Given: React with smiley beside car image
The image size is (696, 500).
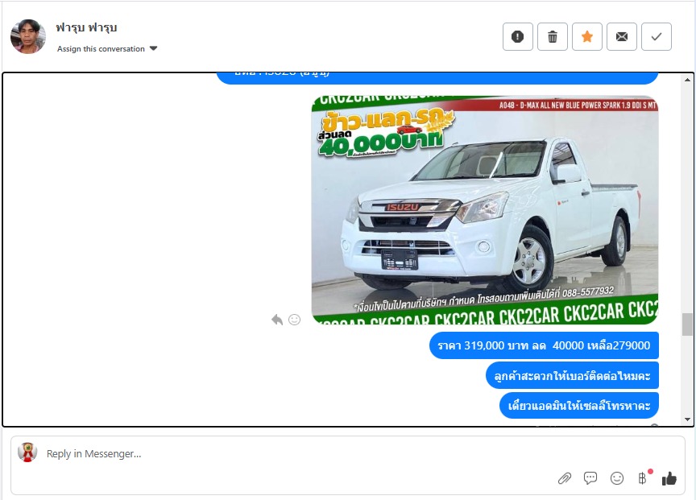Looking at the screenshot, I should (x=294, y=320).
